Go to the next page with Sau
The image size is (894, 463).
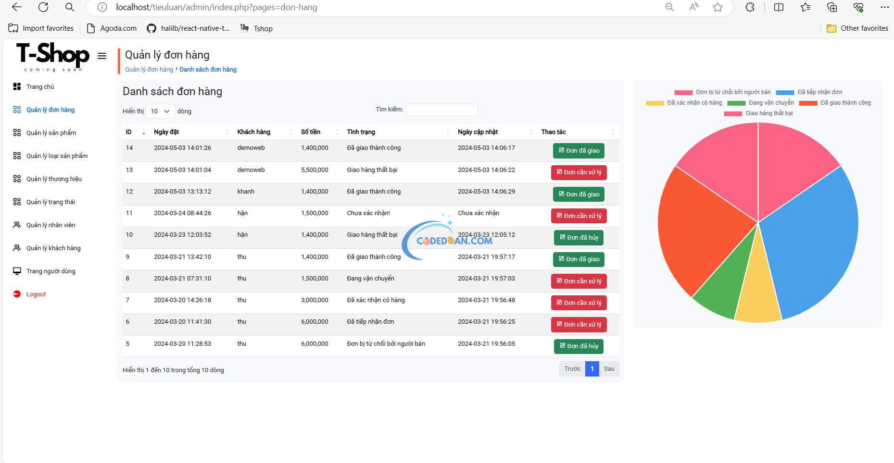609,369
